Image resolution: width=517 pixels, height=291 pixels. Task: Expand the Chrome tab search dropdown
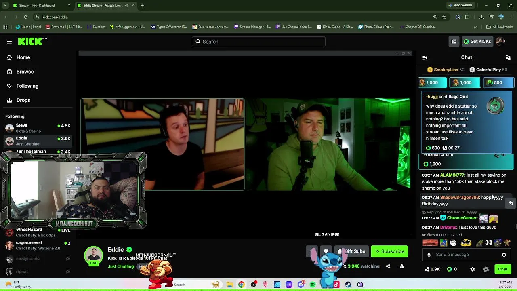5,6
